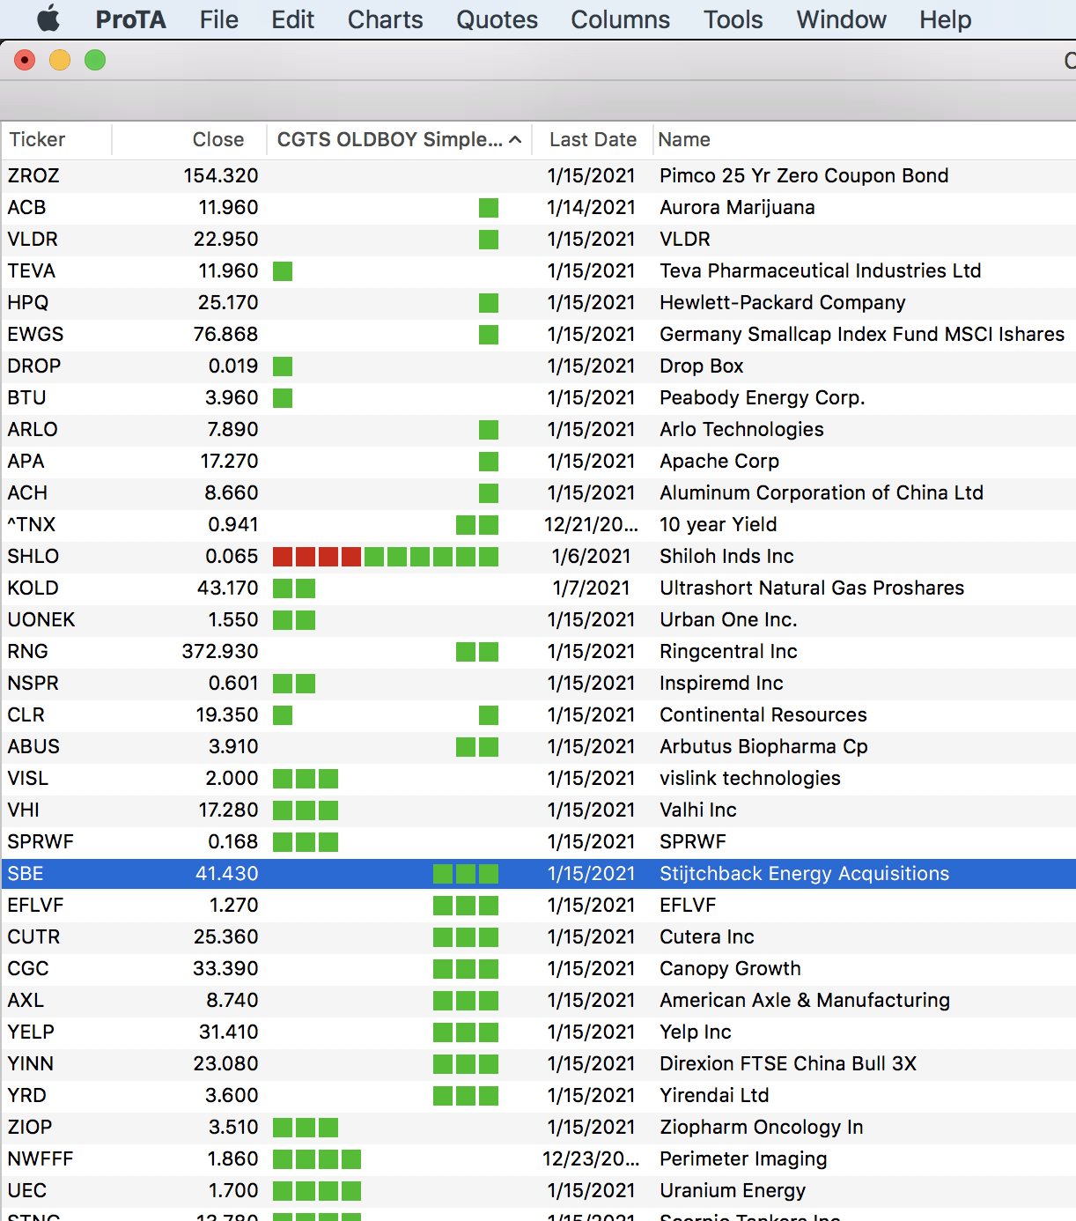The height and width of the screenshot is (1221, 1076).
Task: Select Perimeter Imaging name
Action: click(x=743, y=1158)
